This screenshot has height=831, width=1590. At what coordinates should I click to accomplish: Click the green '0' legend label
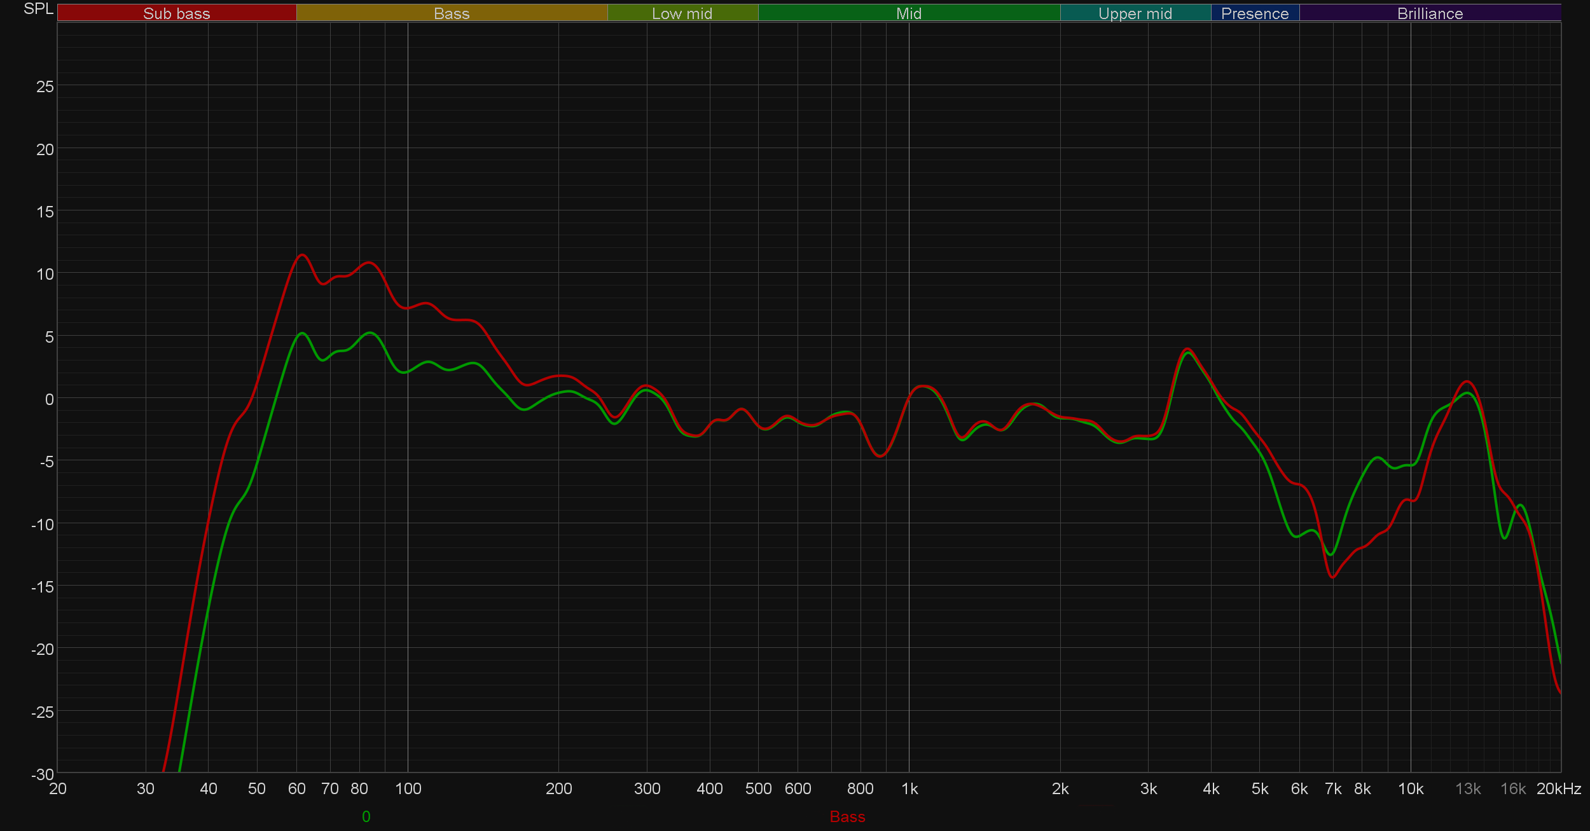pyautogui.click(x=366, y=816)
